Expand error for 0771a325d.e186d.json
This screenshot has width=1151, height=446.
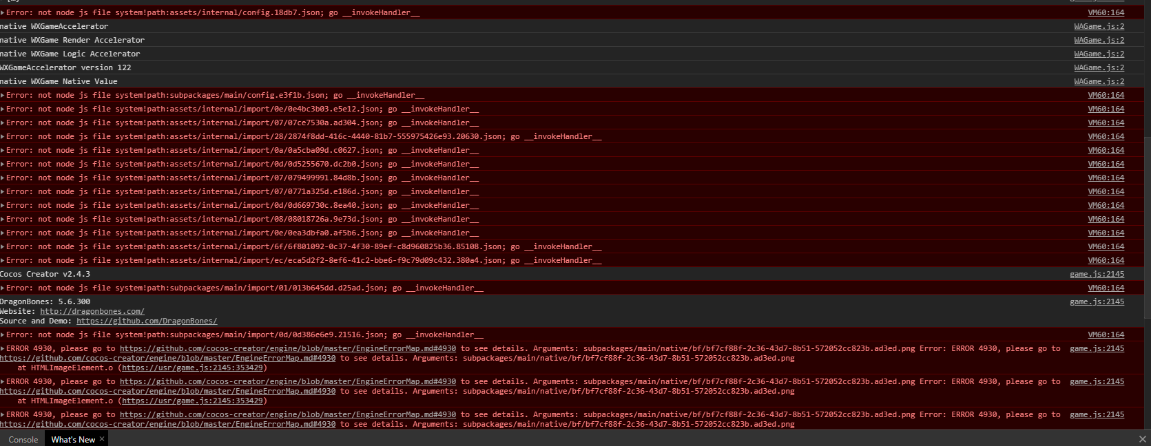3,191
